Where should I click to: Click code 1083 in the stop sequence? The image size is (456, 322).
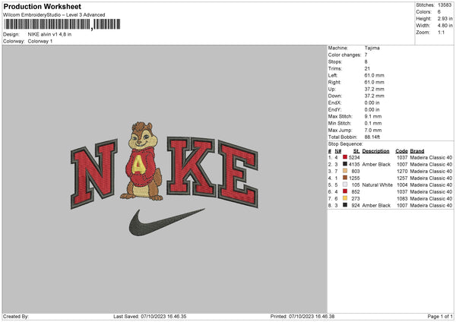(402, 198)
